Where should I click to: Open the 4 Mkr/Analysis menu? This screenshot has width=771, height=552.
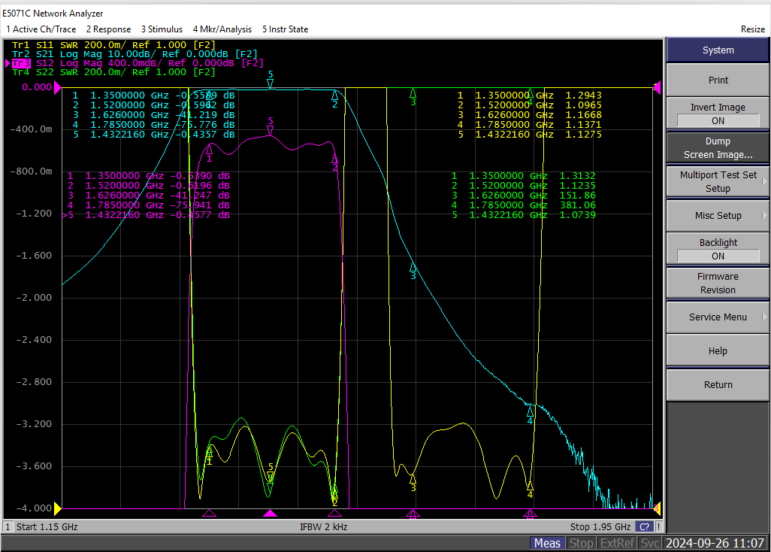(x=222, y=29)
